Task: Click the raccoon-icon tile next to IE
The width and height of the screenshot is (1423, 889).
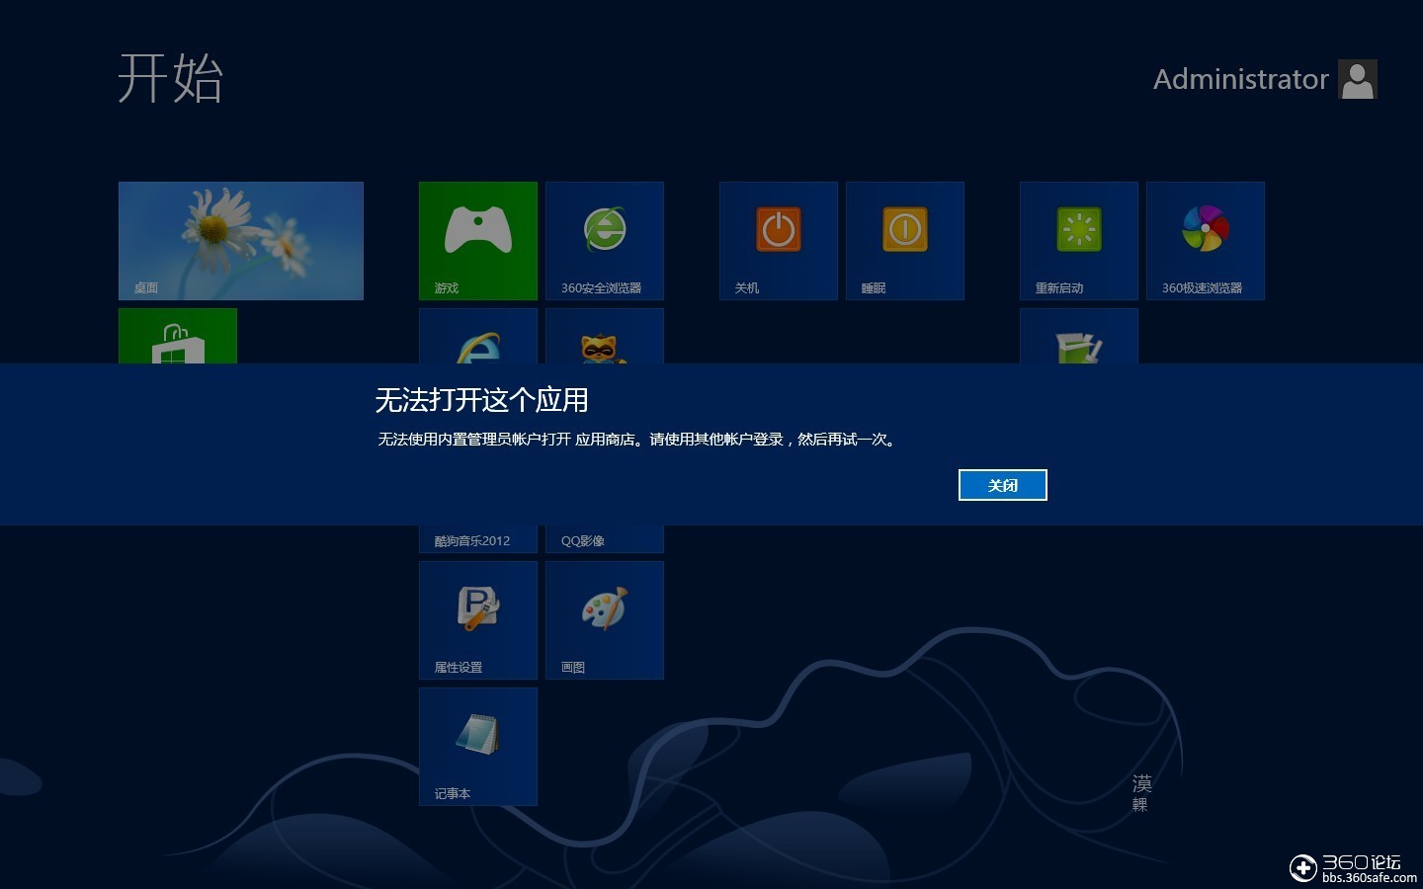Action: coord(604,341)
